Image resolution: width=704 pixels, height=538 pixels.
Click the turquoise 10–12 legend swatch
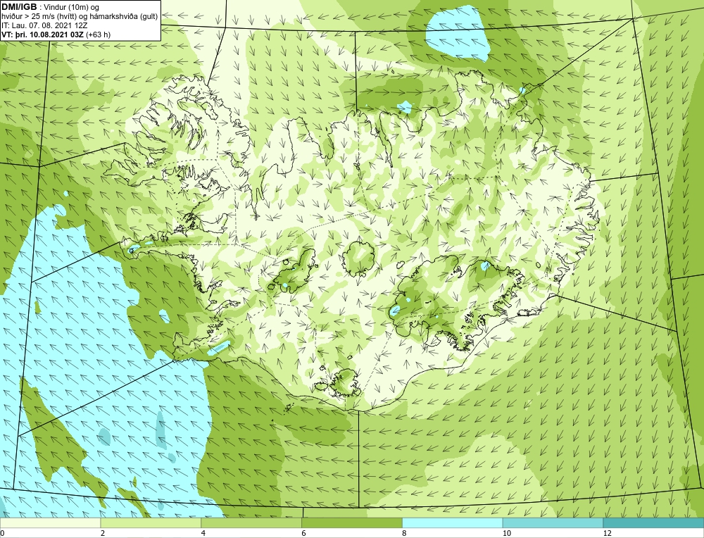tap(553, 523)
